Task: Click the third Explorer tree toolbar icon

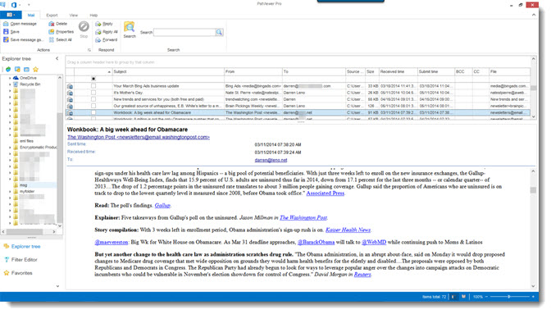Action: 26,69
